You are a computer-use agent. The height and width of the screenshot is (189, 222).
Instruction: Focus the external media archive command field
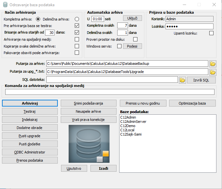pyautogui.click(x=110, y=92)
